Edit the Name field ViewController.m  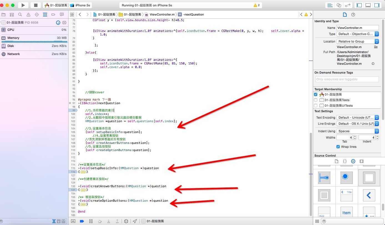point(358,28)
